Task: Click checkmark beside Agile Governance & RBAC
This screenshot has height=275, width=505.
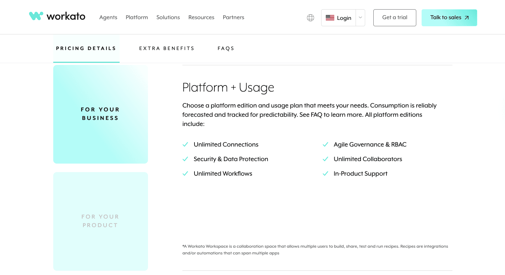Action: click(325, 144)
